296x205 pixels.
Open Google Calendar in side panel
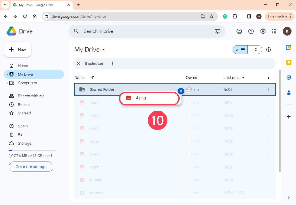289,47
